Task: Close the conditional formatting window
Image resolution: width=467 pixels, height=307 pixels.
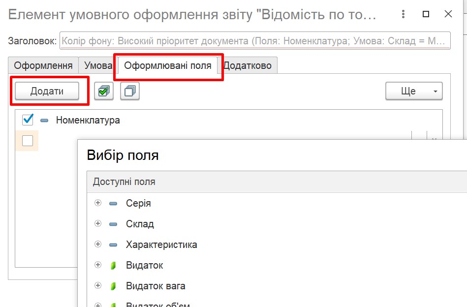Action: 448,14
